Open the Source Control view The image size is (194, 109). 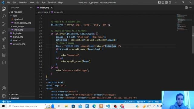(x=4, y=24)
